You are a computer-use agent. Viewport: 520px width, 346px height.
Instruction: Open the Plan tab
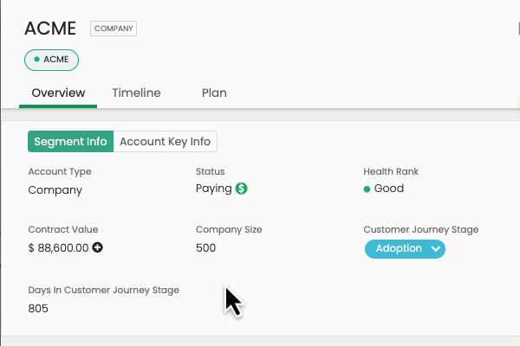[x=214, y=93]
